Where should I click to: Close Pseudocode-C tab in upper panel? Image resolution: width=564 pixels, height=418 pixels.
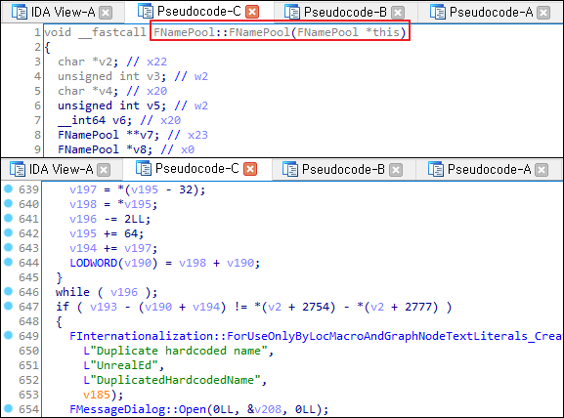coord(252,13)
